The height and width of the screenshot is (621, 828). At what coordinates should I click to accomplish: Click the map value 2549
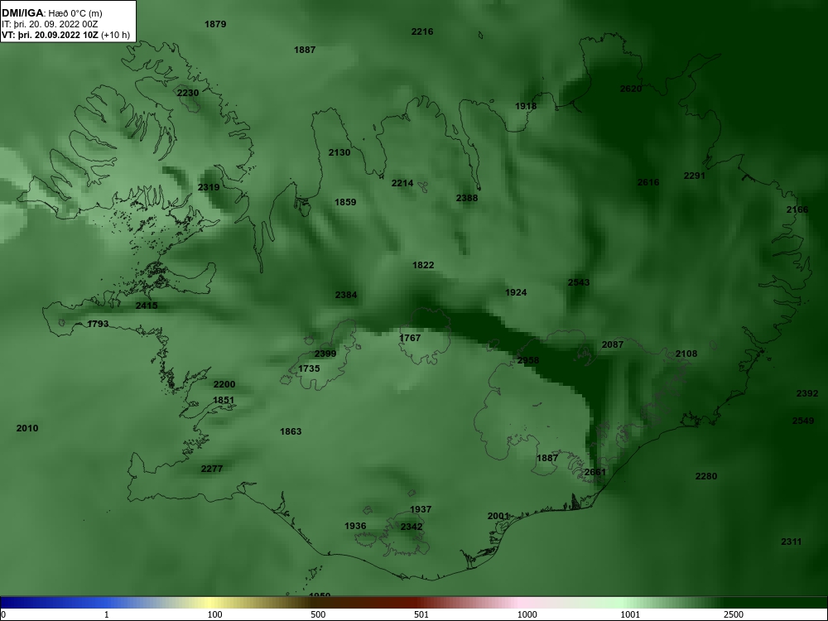pyautogui.click(x=802, y=421)
